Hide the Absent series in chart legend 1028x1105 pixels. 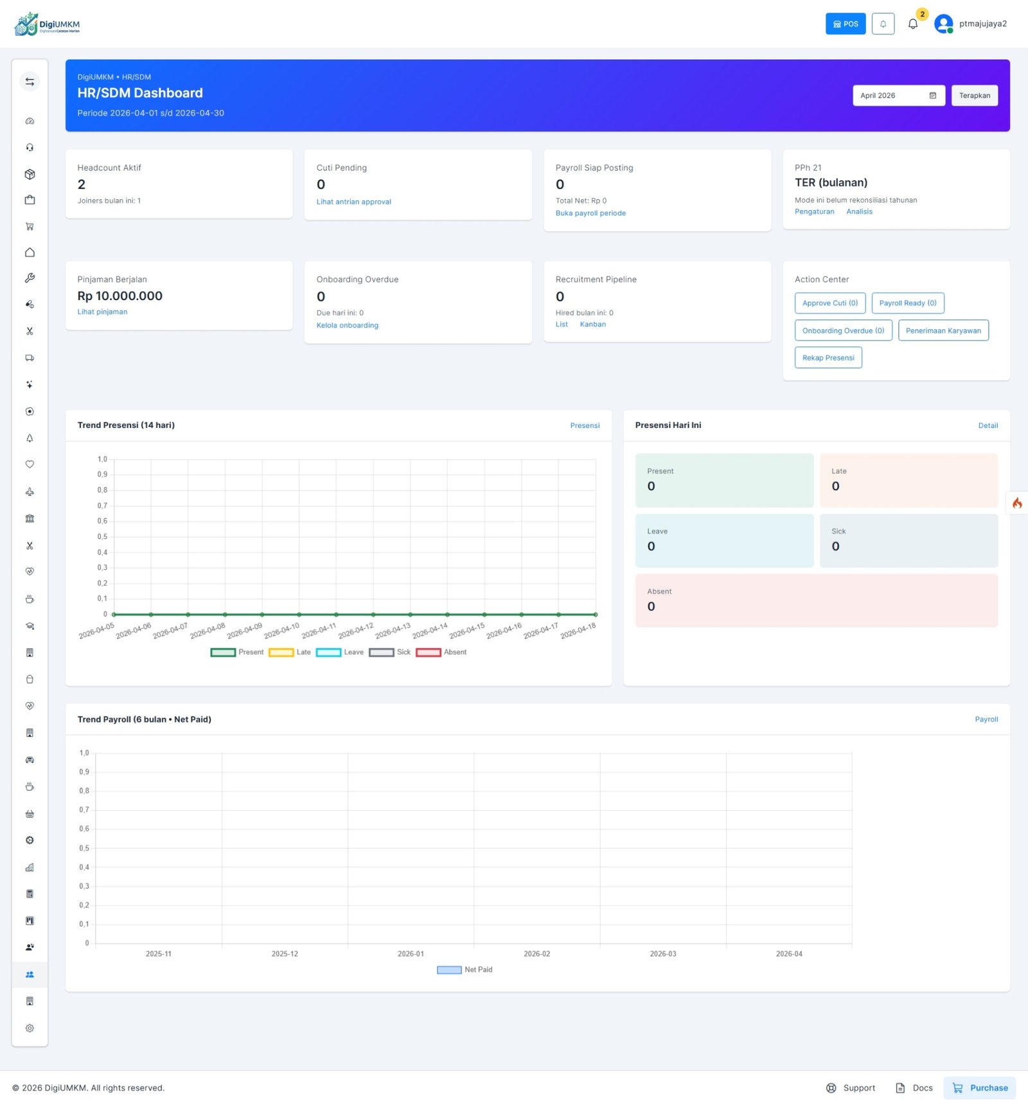pyautogui.click(x=428, y=652)
